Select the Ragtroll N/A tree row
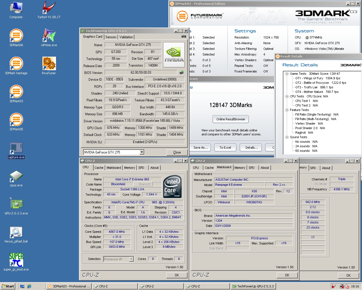362x290 pixels. click(304, 133)
